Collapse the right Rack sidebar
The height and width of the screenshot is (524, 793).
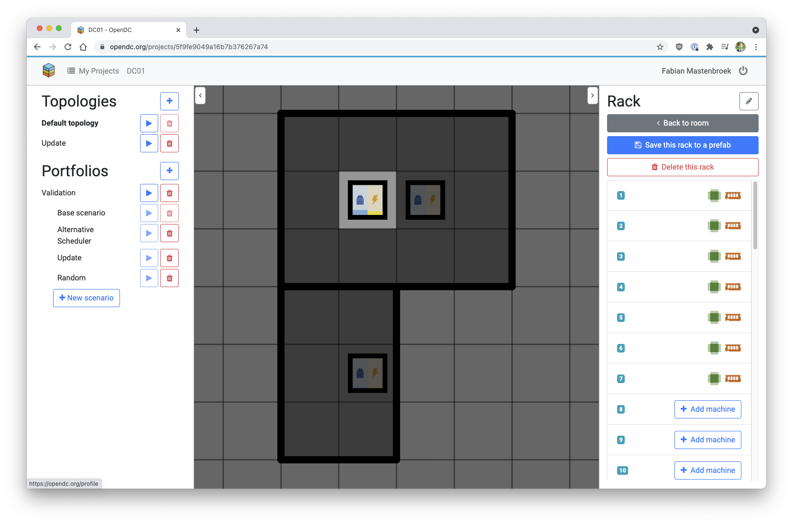click(x=592, y=96)
